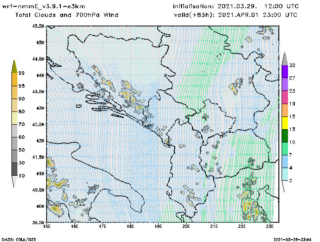The height and width of the screenshot is (242, 320).
Task: Pick the orange 15–19 wind speed swatch
Action: point(285,110)
